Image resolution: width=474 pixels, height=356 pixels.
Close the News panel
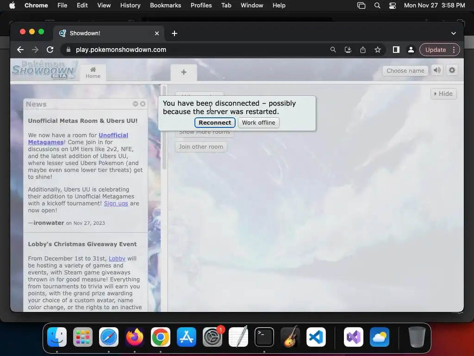coord(143,104)
